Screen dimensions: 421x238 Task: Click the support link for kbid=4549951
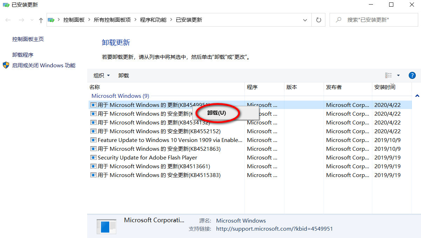point(274,229)
